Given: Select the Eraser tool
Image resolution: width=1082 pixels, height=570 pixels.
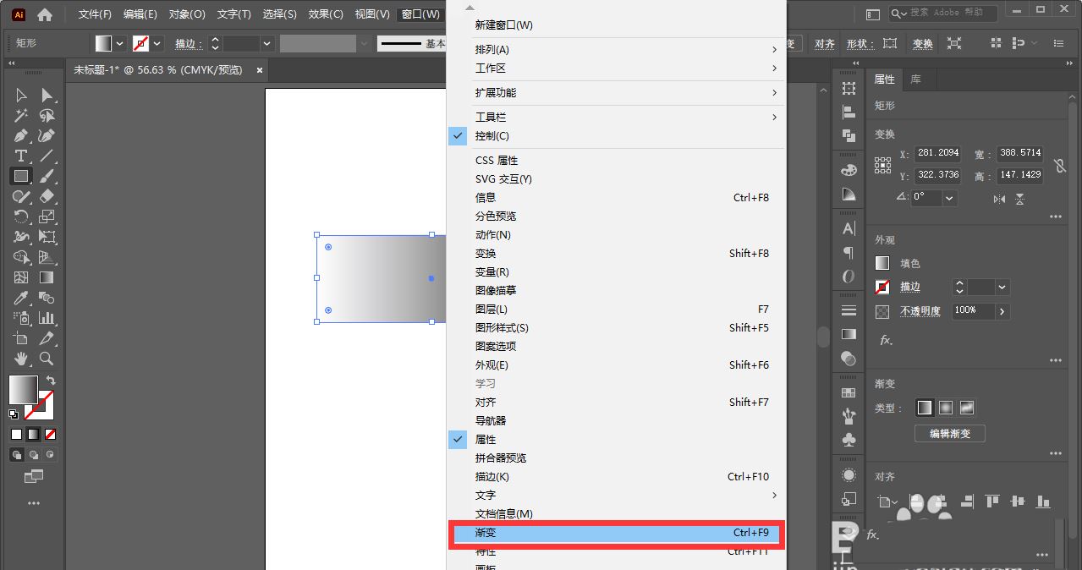Looking at the screenshot, I should coord(47,196).
